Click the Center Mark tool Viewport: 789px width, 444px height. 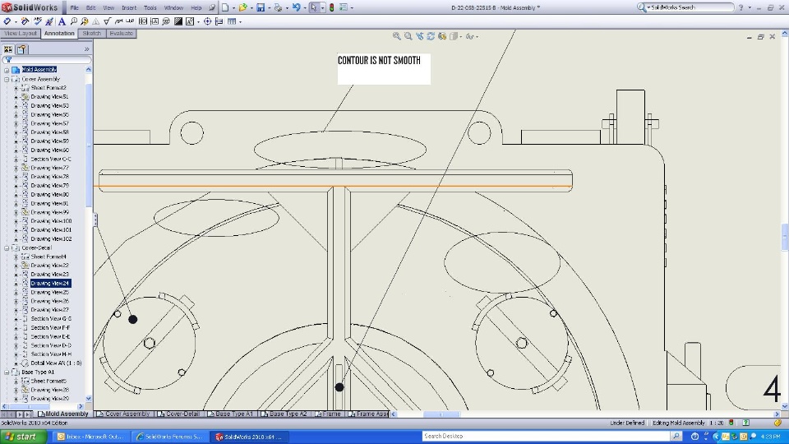(207, 21)
